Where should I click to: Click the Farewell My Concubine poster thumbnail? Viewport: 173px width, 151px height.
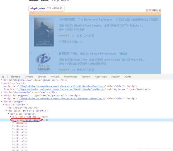44,62
